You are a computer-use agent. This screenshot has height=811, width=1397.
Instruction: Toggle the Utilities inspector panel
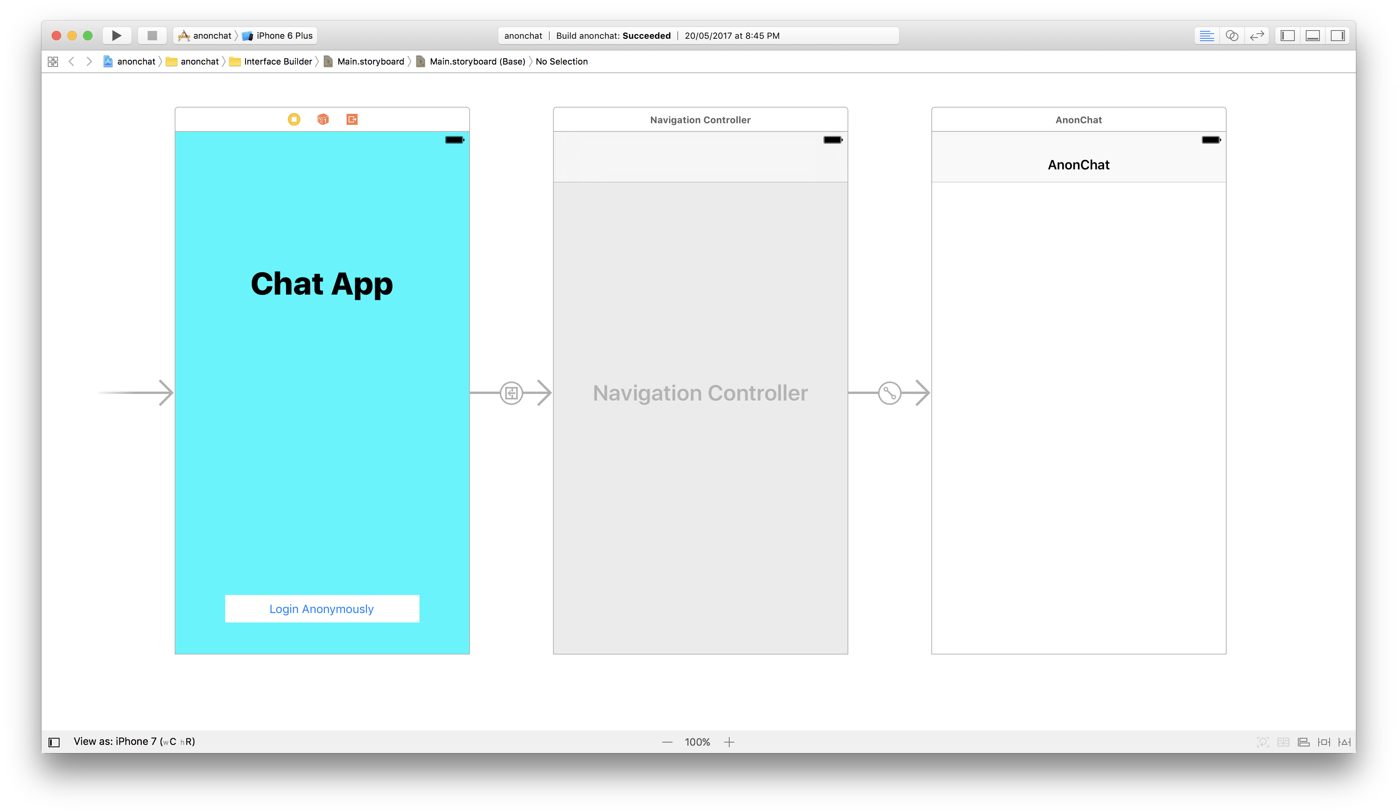coord(1337,36)
